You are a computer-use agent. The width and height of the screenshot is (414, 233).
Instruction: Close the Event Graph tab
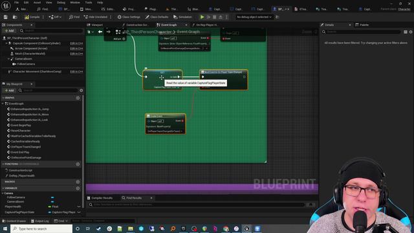coord(186,25)
